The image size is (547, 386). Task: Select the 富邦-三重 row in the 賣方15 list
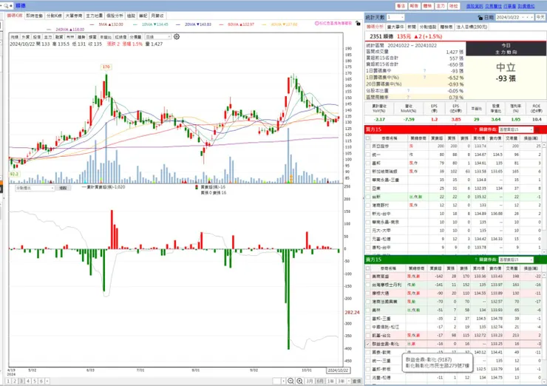coord(453,319)
